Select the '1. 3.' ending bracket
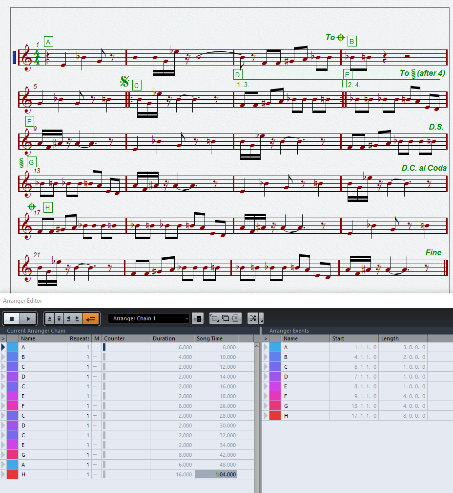453x493 pixels. [288, 83]
